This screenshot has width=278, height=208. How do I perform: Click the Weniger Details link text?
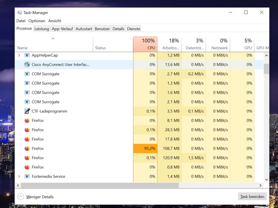click(40, 197)
